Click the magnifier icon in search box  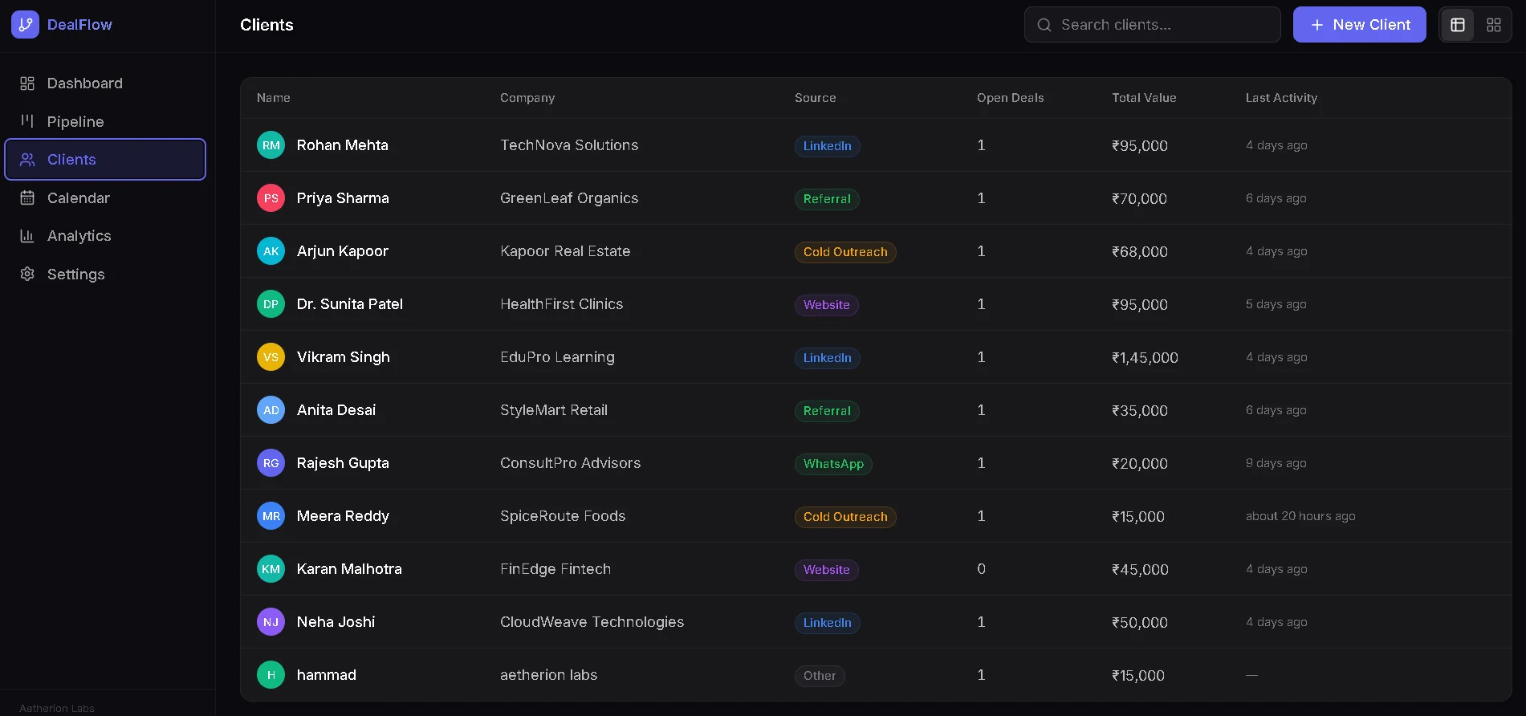[1044, 25]
